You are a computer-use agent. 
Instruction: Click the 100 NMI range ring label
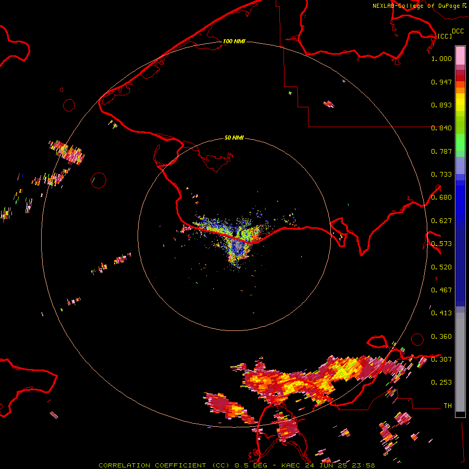[x=234, y=41]
